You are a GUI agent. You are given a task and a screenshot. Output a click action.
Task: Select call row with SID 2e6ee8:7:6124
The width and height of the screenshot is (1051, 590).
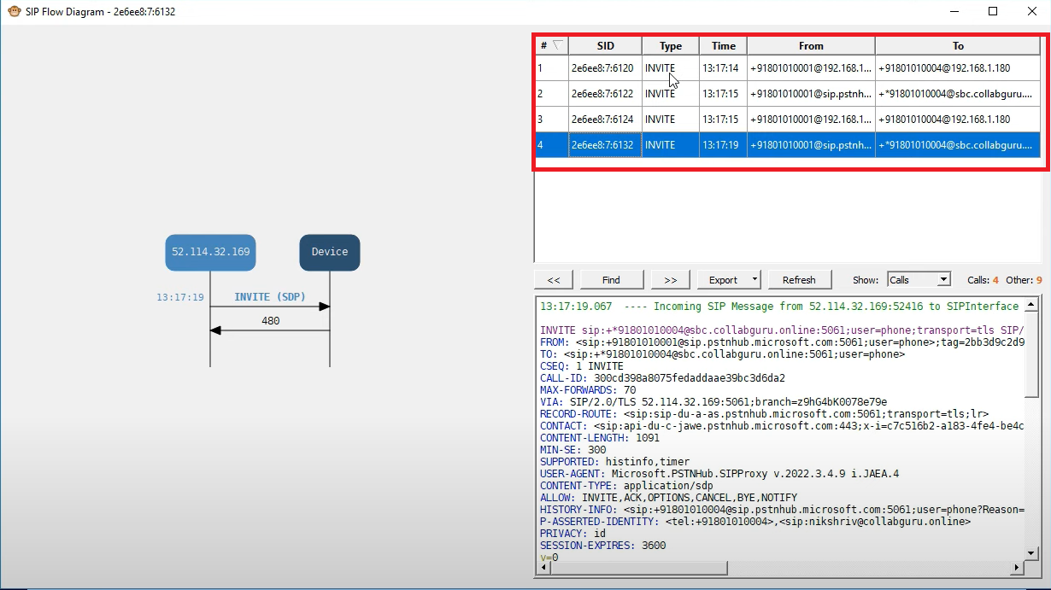click(x=787, y=120)
